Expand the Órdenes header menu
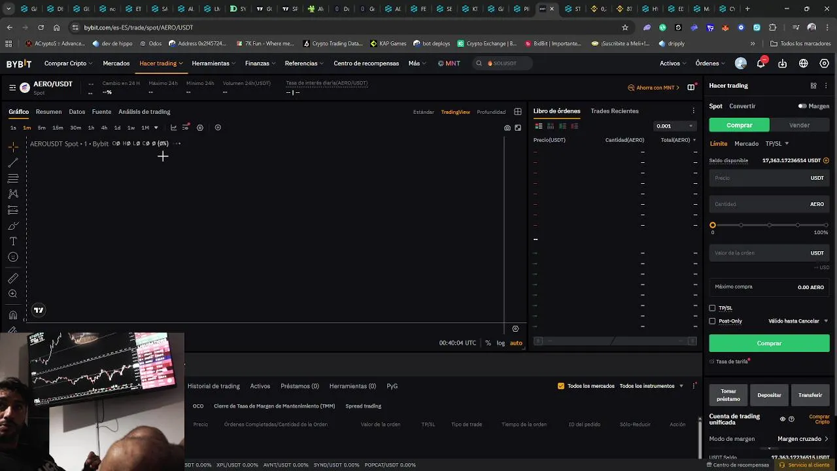Screen dimensions: 837x471 [x=710, y=63]
